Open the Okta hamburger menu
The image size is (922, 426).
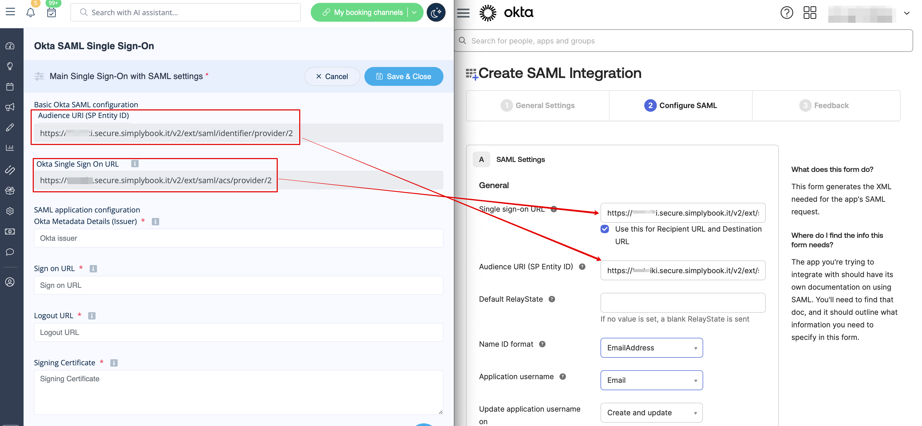[x=464, y=13]
